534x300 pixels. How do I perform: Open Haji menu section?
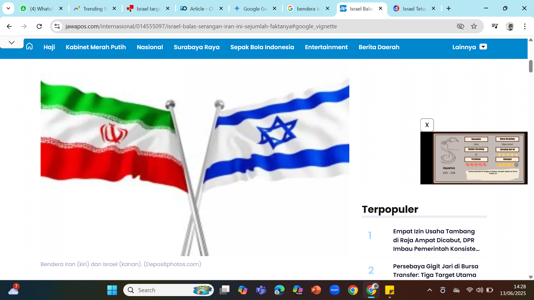click(x=49, y=47)
